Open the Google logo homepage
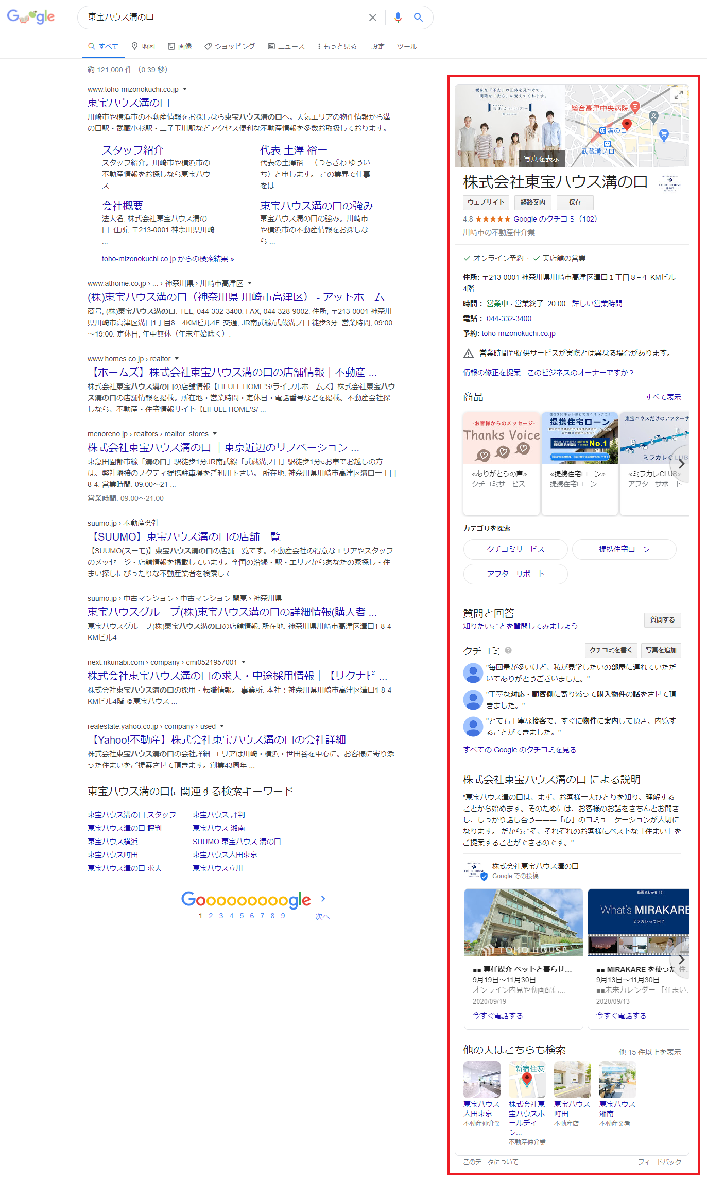The image size is (707, 1177). (x=31, y=17)
